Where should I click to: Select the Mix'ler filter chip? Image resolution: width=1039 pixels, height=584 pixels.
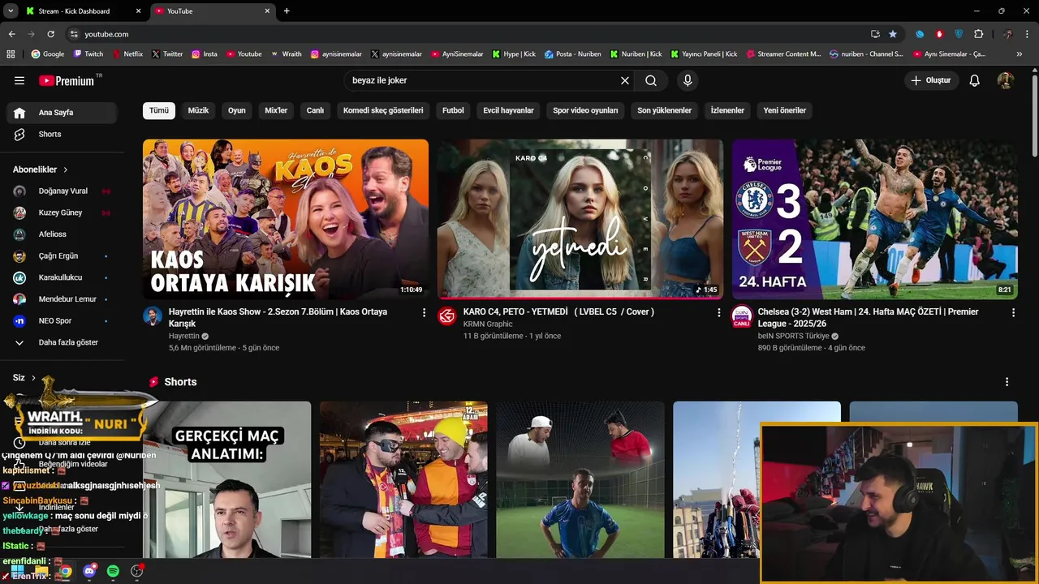tap(276, 110)
